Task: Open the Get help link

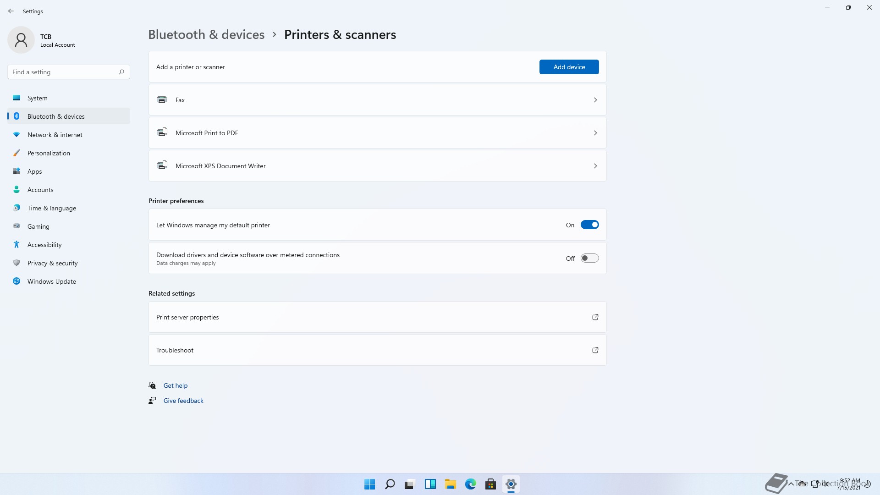Action: 176,385
